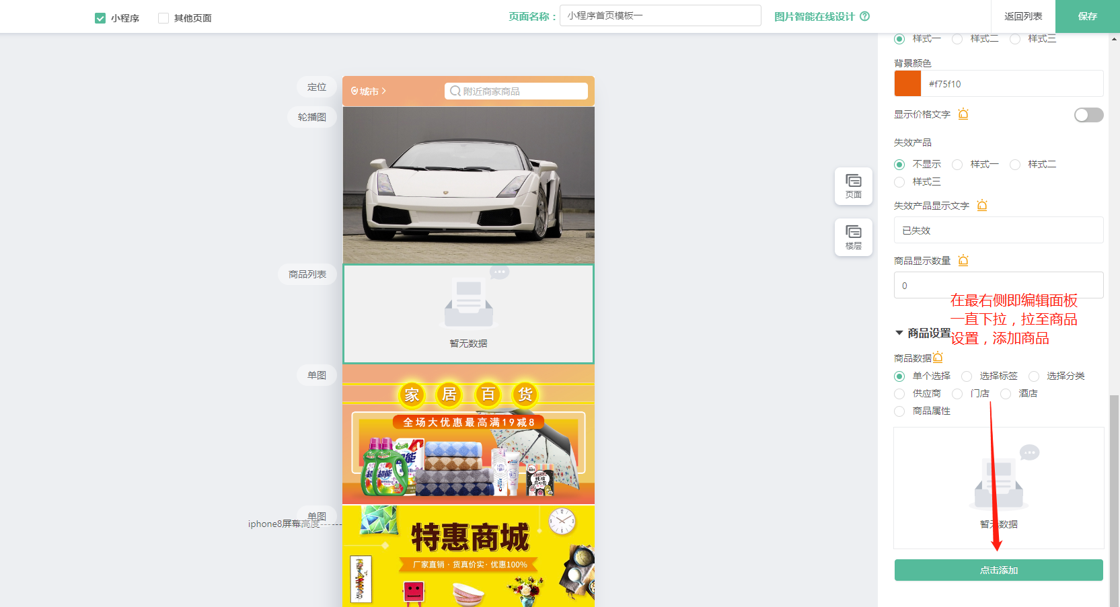Click the alert icon next to 商品显示数量
This screenshot has width=1120, height=607.
point(963,261)
